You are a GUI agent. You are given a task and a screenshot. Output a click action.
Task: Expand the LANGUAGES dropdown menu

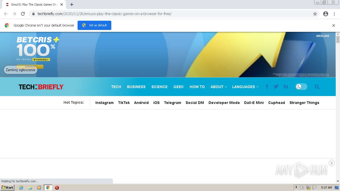pos(245,87)
